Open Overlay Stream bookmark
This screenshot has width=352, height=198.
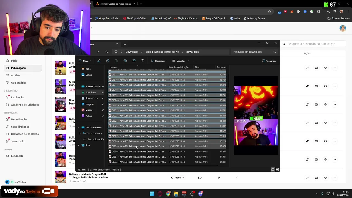254,18
